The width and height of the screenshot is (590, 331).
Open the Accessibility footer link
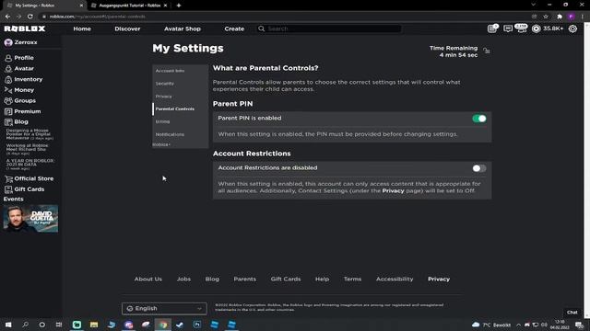coord(395,280)
